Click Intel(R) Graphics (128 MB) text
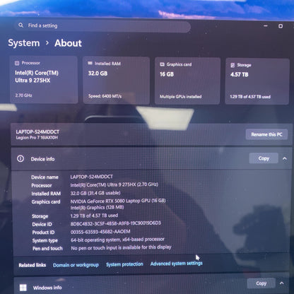Viewport: 294px width, 294px height. (97, 208)
